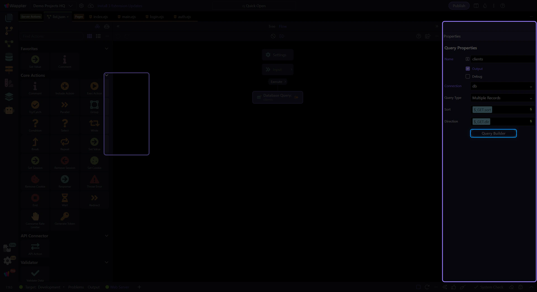Uncheck the Output checkbox
537x292 pixels.
point(468,69)
